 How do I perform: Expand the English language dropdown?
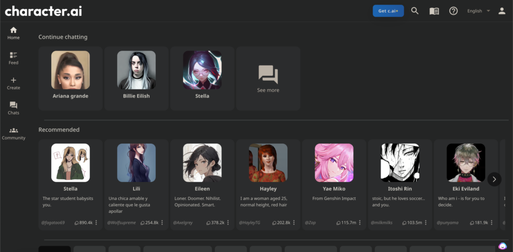(x=478, y=11)
